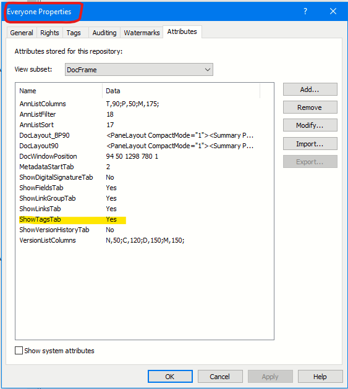This screenshot has width=348, height=389.
Task: Switch to the Watermarks tab
Action: coord(142,33)
